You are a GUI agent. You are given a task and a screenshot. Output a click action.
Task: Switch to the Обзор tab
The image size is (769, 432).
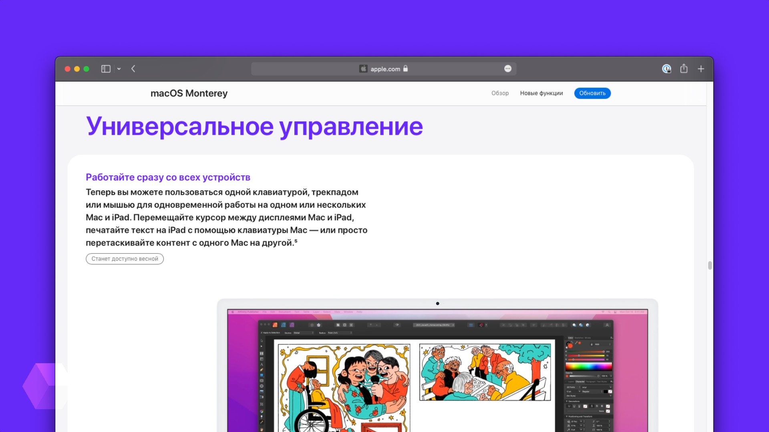(x=500, y=93)
